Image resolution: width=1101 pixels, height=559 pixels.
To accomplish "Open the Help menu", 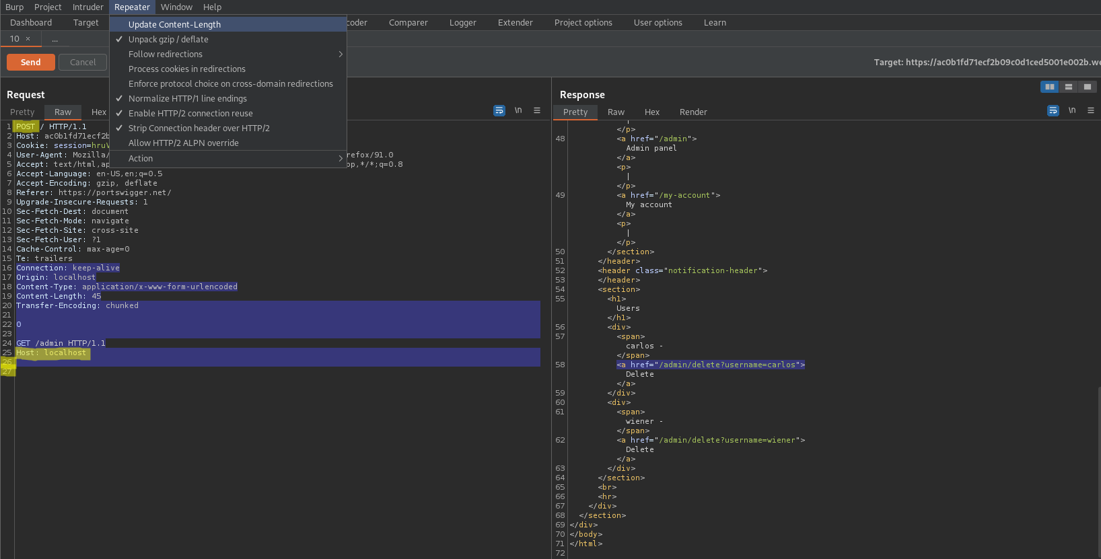I will (x=212, y=7).
